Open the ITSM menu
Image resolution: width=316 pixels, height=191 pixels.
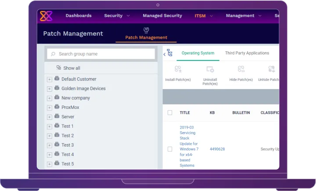[204, 16]
